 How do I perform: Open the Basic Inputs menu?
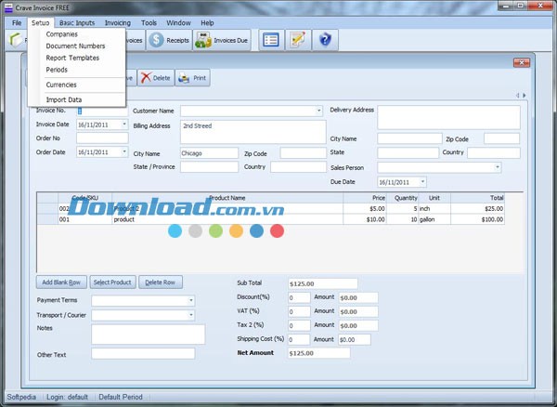click(x=77, y=22)
